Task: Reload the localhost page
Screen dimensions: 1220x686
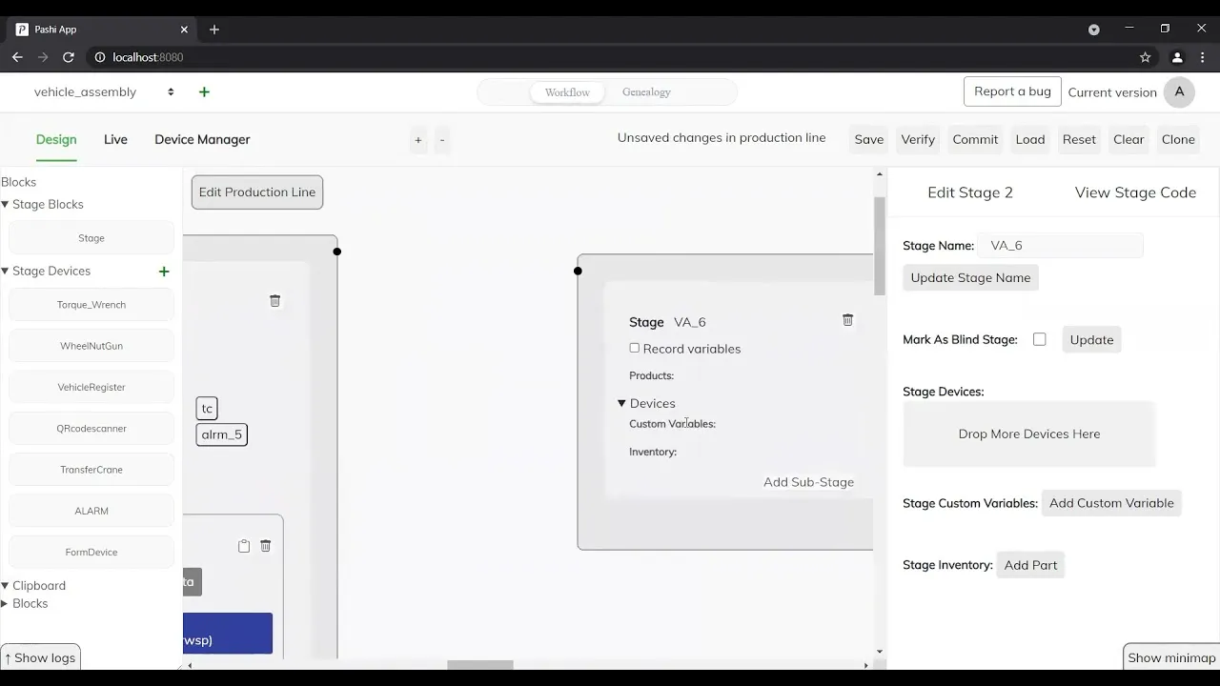Action: pos(69,57)
